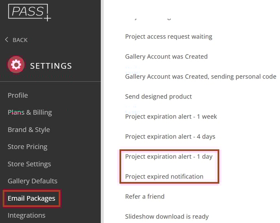The image size is (280, 223).
Task: Click the back chevron arrow
Action: [x=7, y=39]
